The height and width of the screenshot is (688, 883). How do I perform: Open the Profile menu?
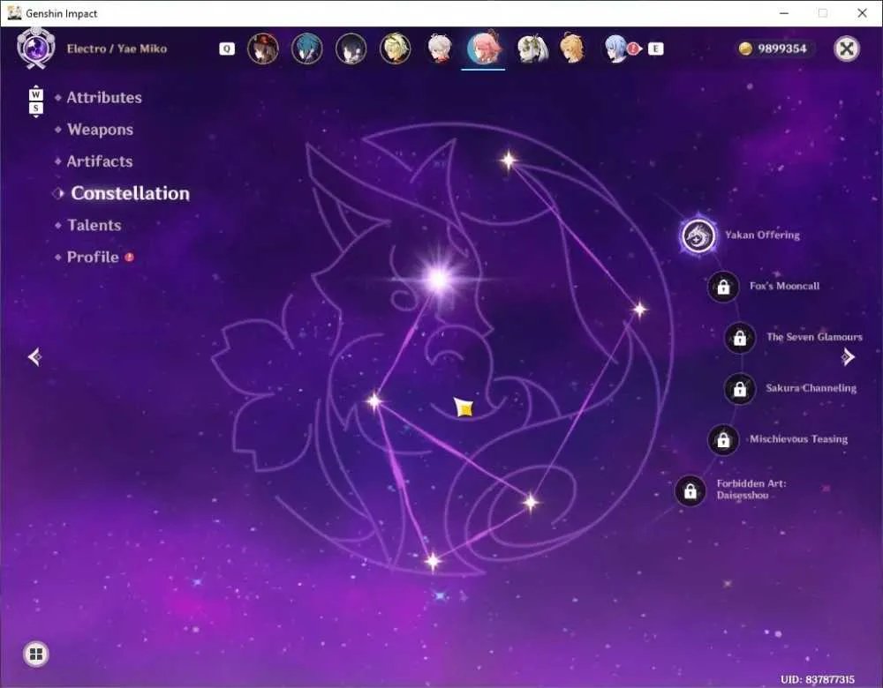(x=93, y=257)
